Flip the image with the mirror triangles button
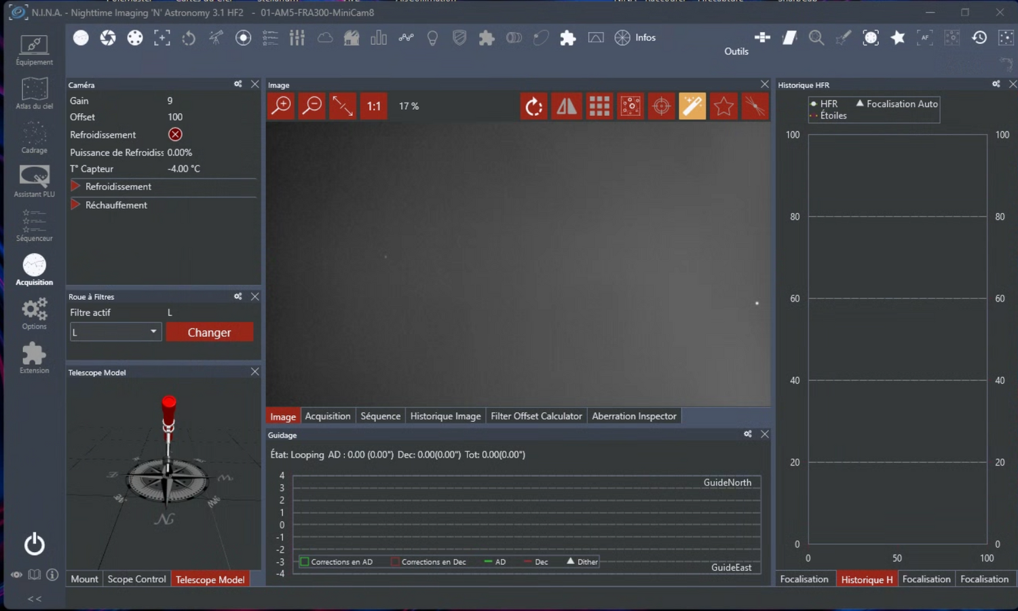The height and width of the screenshot is (611, 1018). coord(567,106)
